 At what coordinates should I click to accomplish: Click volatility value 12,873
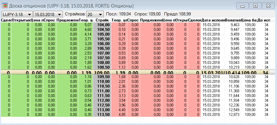[x=233, y=114]
